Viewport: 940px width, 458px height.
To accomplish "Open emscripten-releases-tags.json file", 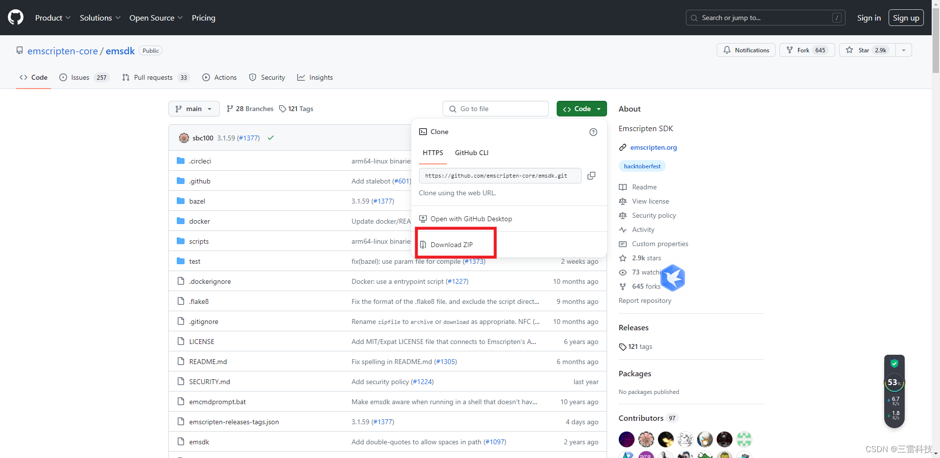I will tap(234, 422).
